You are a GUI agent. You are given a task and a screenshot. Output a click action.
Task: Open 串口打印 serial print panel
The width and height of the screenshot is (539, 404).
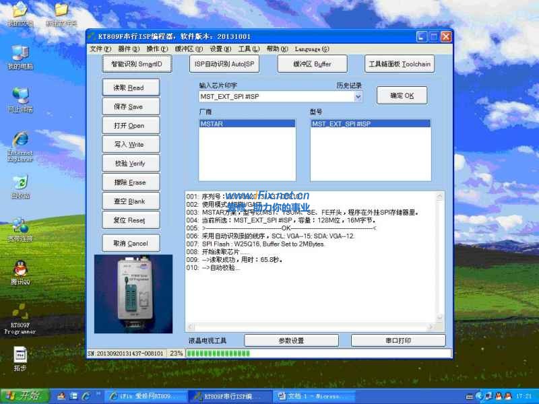coord(399,340)
